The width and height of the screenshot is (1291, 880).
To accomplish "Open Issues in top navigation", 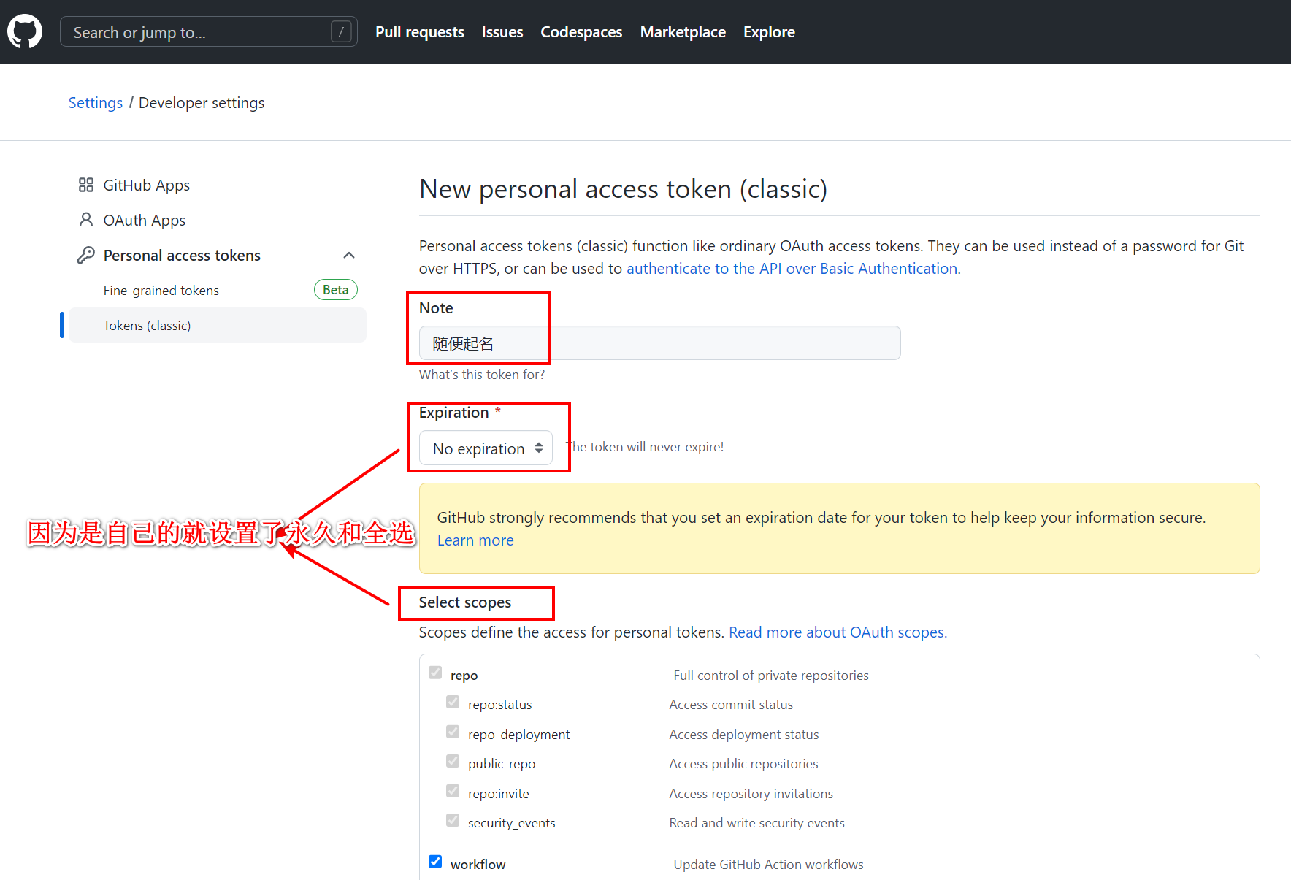I will coord(502,32).
